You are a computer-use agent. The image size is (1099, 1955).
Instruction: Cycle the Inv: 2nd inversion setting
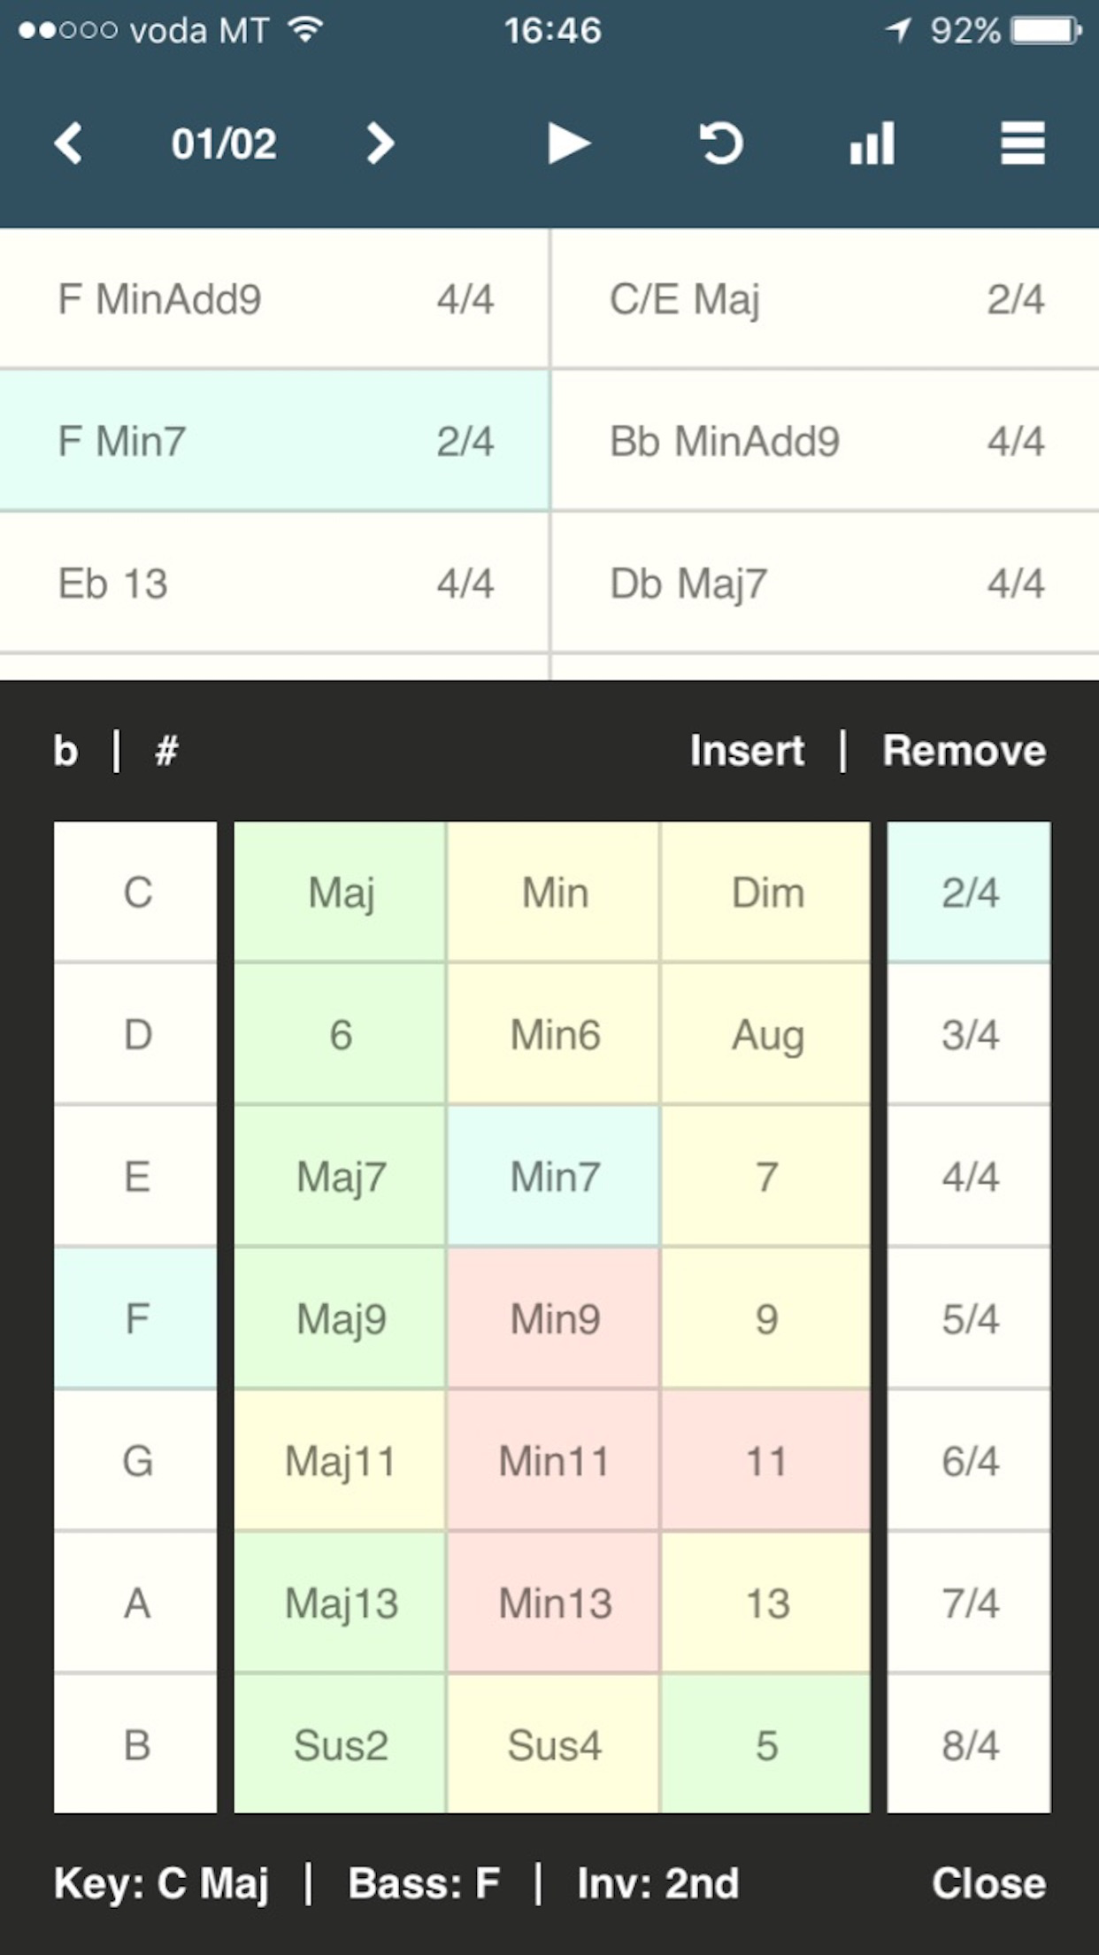(657, 1882)
